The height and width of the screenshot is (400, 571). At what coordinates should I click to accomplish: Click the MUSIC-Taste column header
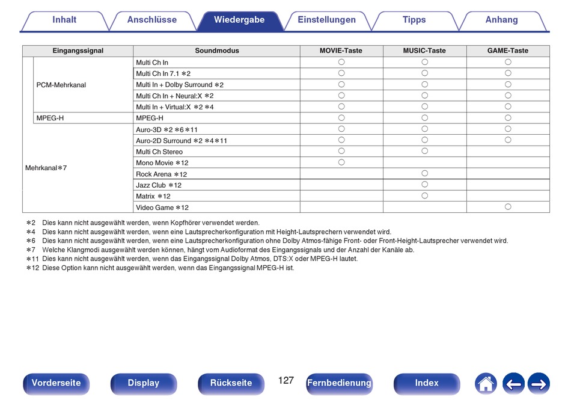click(424, 51)
